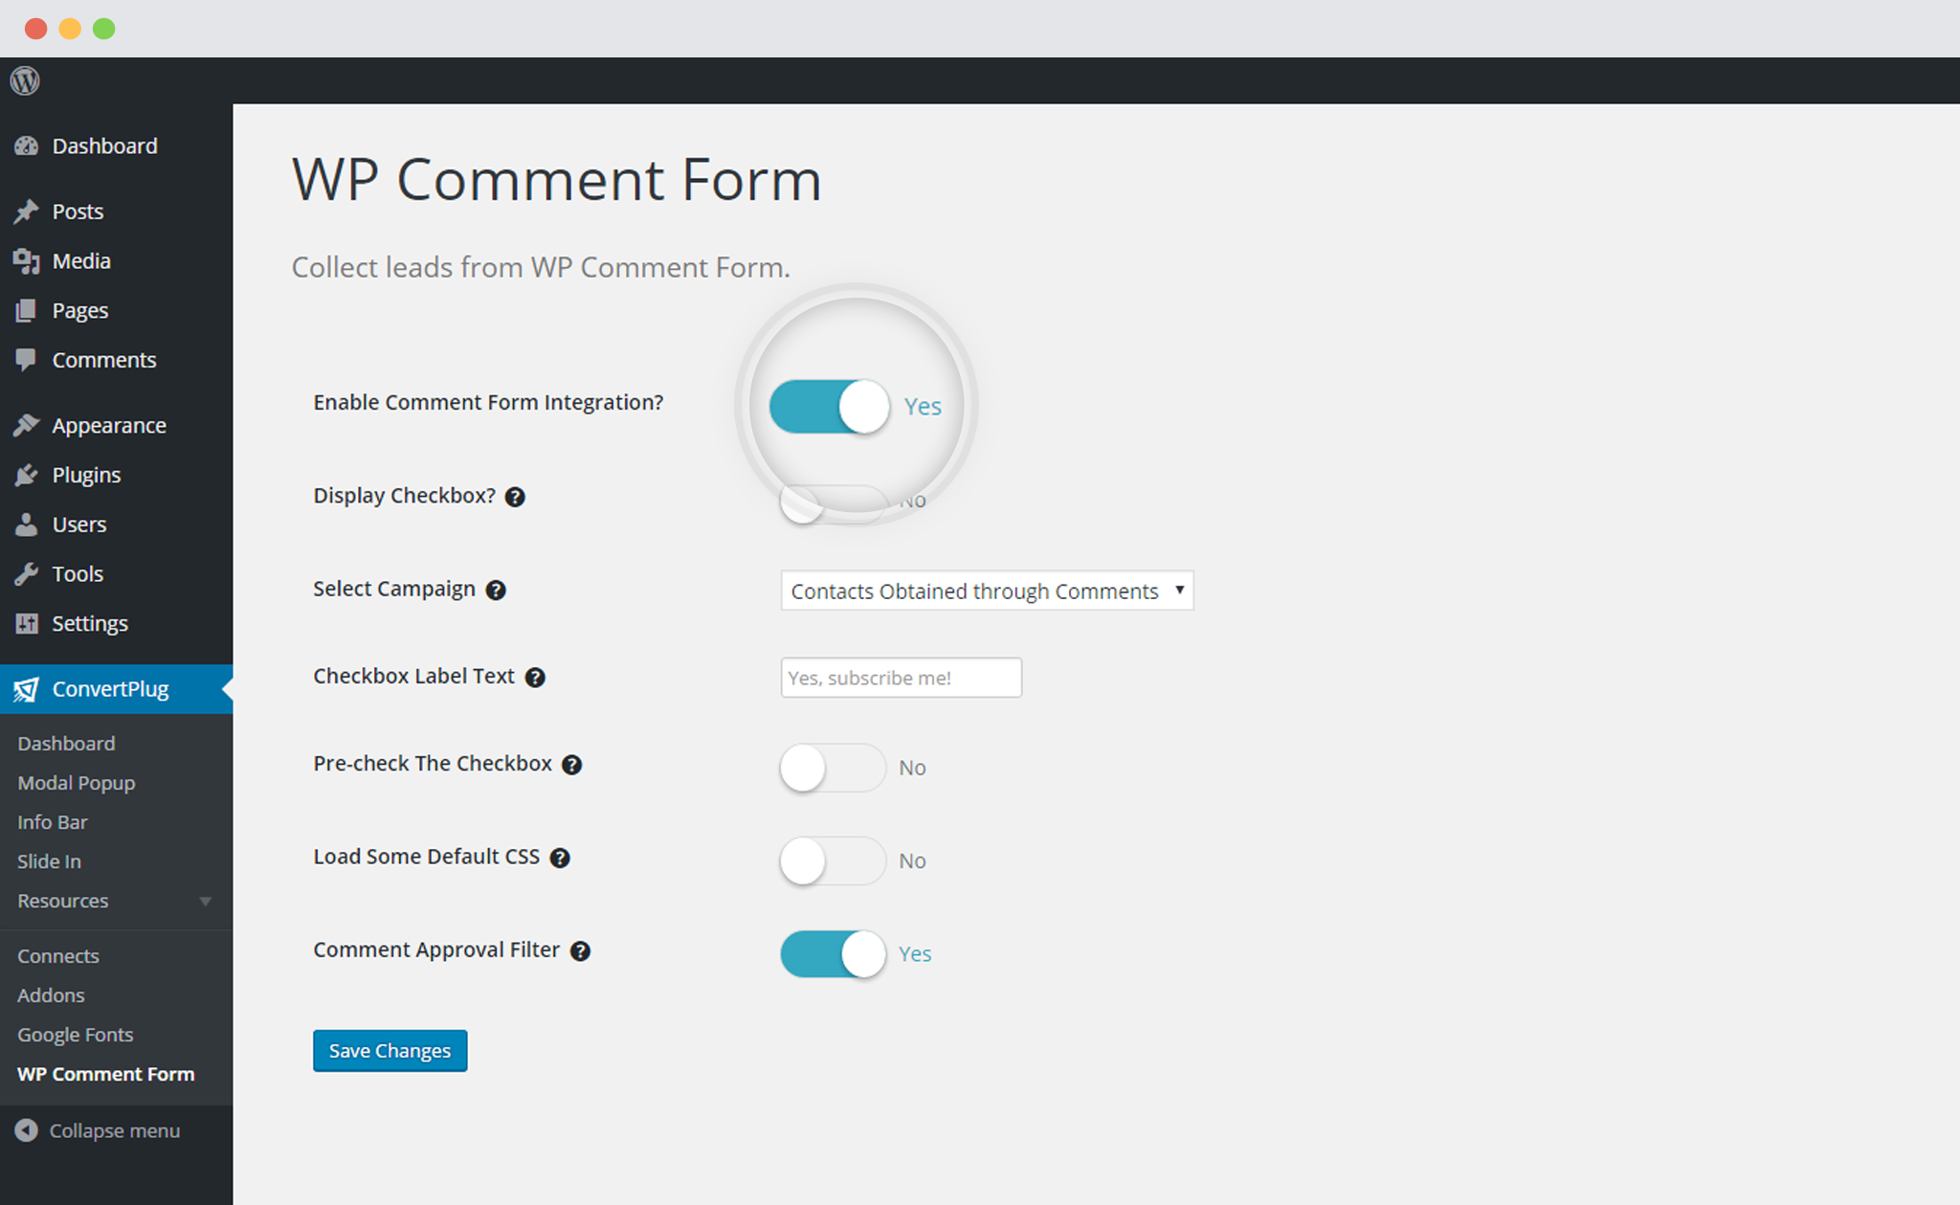Navigate to Info Bar menu item
This screenshot has height=1205, width=1960.
[x=52, y=823]
